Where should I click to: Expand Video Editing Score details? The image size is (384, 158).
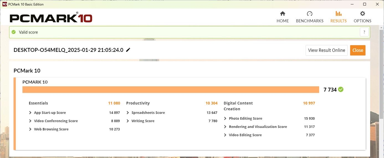(225, 135)
